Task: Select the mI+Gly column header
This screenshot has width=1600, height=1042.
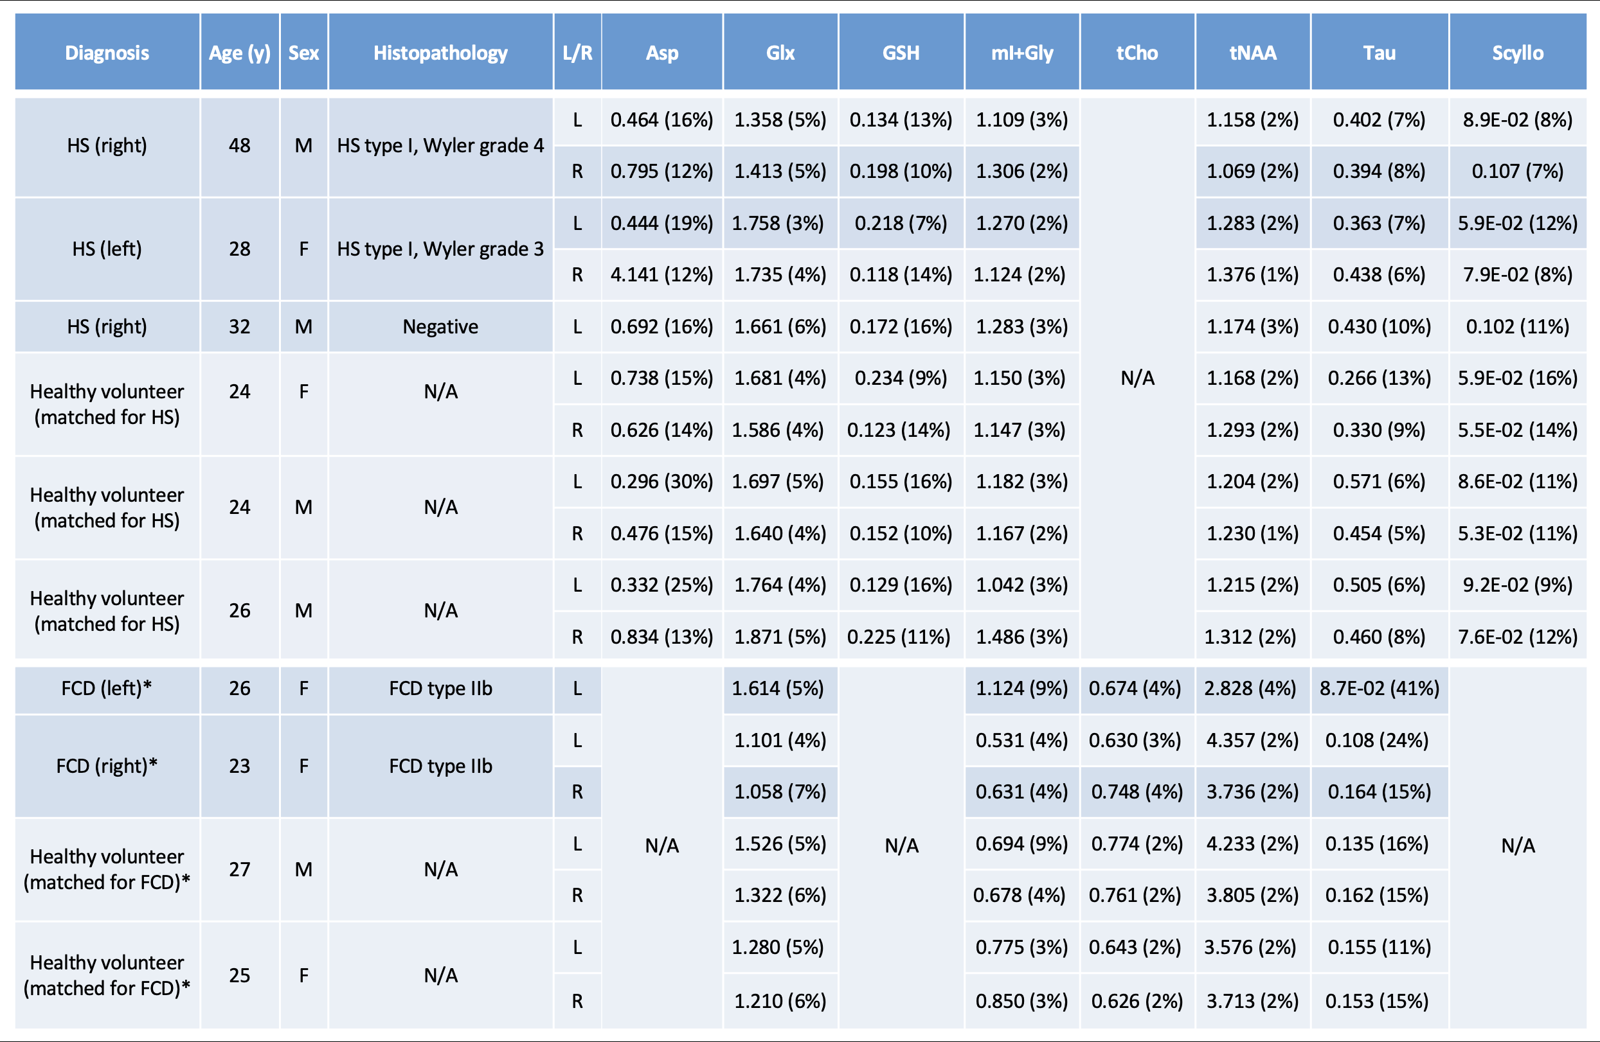Action: [x=1022, y=53]
